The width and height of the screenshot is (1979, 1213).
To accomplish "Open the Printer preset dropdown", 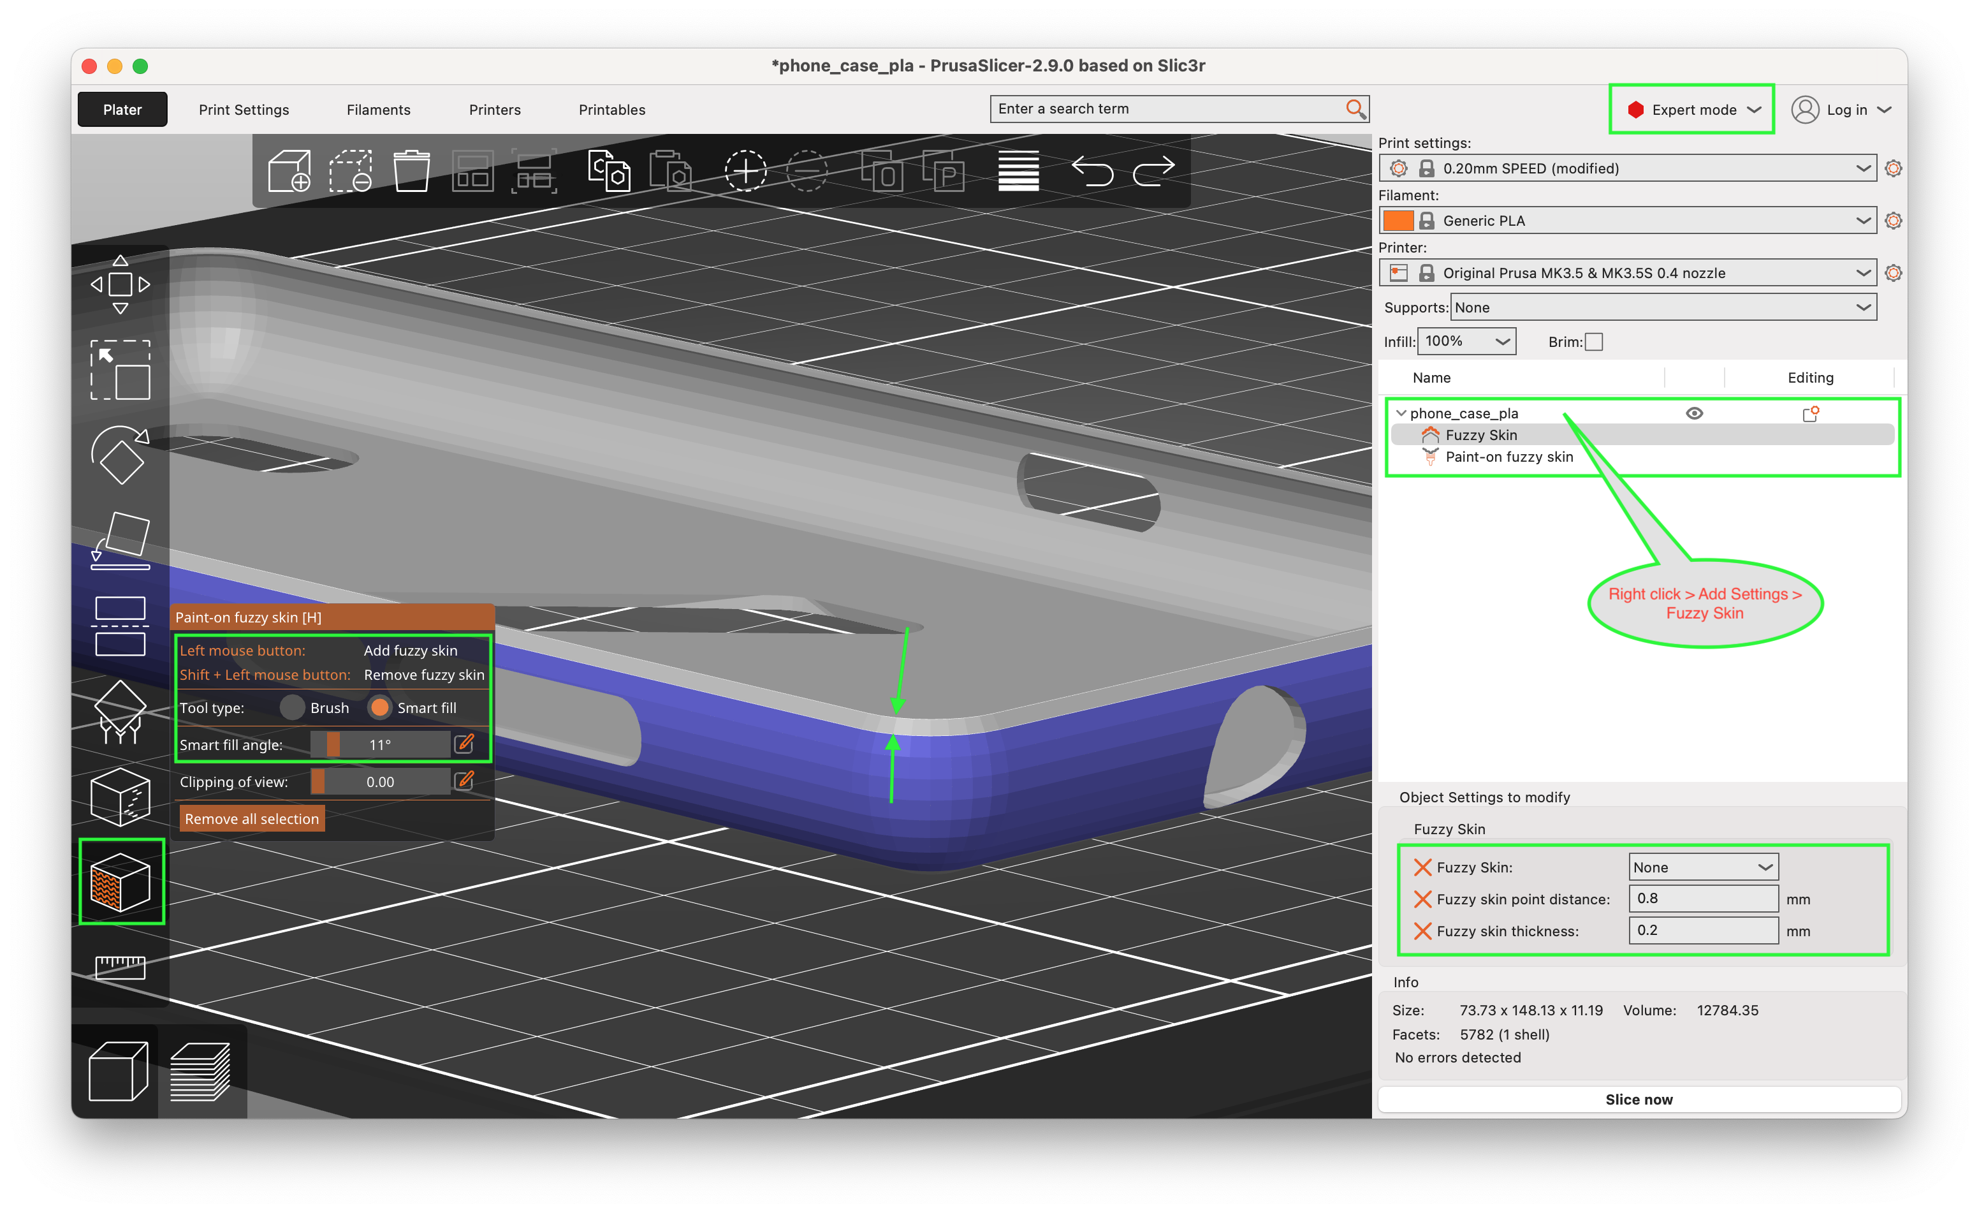I will coord(1627,273).
